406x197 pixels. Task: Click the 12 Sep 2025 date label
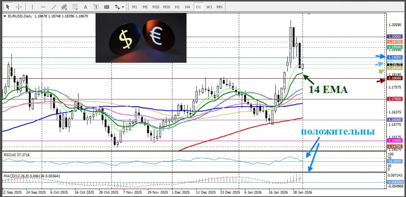(12, 193)
